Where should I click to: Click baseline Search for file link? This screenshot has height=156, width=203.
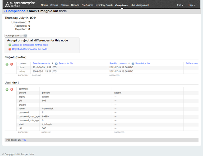tap(66, 63)
